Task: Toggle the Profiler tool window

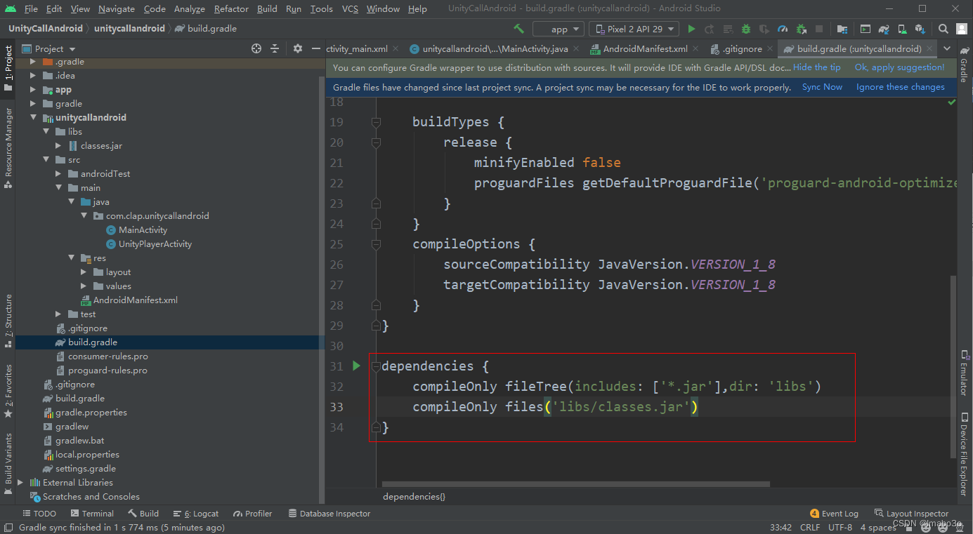Action: (253, 514)
